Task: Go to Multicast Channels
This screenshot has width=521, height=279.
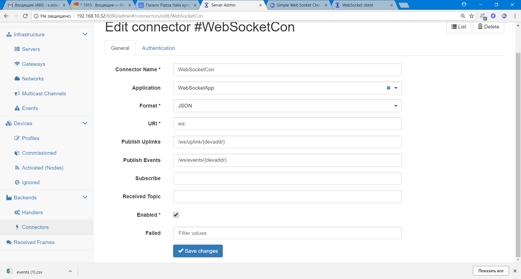Action: [44, 93]
